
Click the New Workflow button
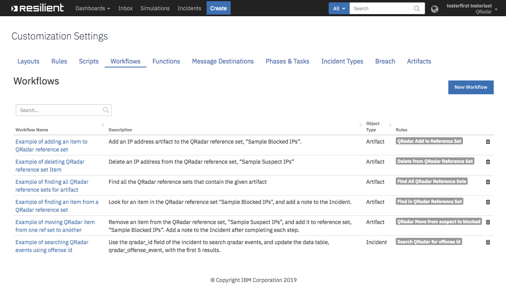tap(471, 87)
